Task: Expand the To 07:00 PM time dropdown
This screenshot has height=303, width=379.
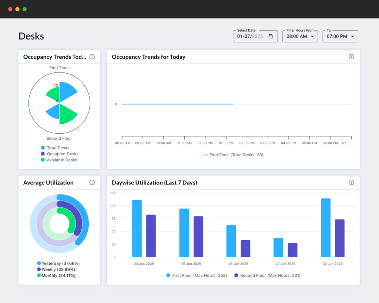Action: point(340,36)
